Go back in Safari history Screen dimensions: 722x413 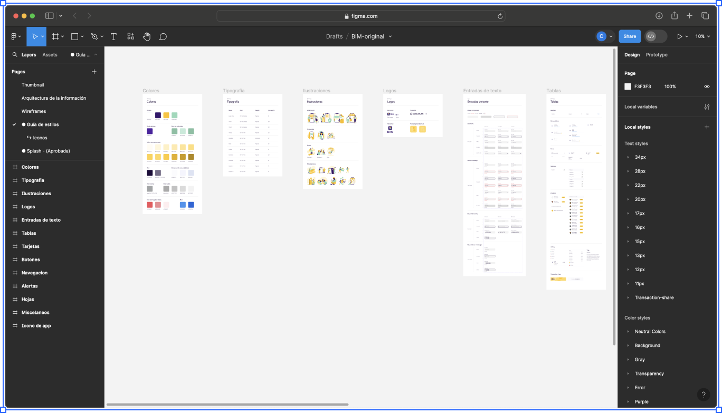(74, 16)
